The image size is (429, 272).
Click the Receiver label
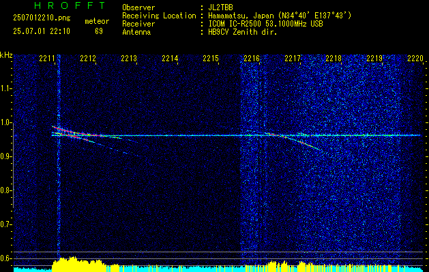tap(138, 24)
